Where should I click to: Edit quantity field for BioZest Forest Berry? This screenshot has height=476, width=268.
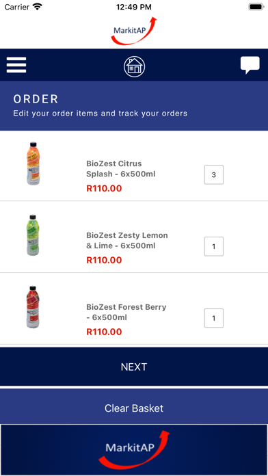tap(214, 318)
